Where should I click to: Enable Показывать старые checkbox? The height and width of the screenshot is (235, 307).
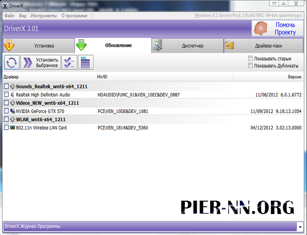(250, 59)
